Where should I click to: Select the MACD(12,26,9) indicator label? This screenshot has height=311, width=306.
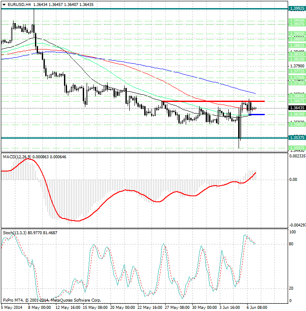coord(17,157)
